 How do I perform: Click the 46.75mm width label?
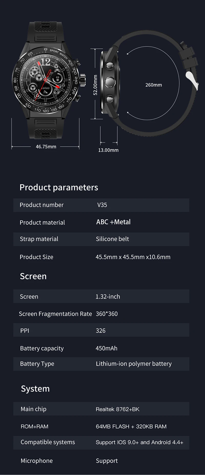(46, 147)
